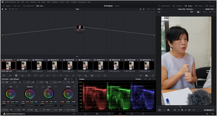This screenshot has height=116, width=217.
Task: Open the Clips dropdown
Action: [x=41, y=6]
